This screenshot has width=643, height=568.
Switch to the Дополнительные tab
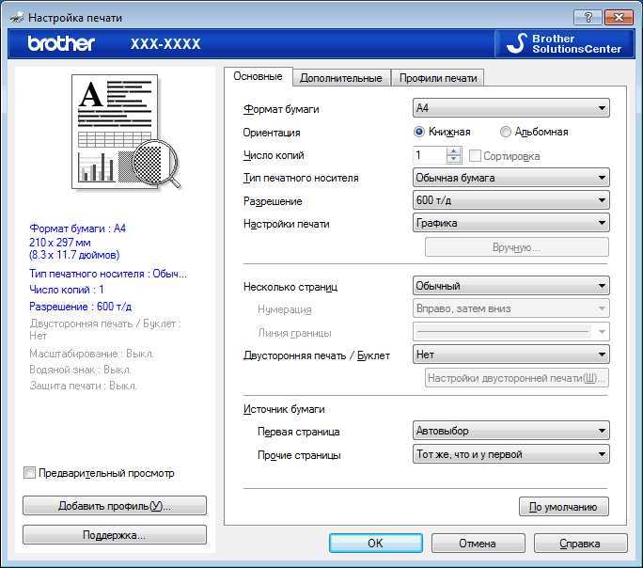pos(340,78)
